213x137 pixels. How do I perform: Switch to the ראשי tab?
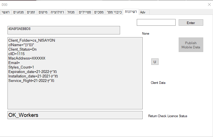click(6, 12)
